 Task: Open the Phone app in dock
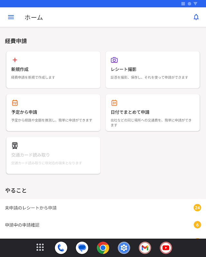[61, 248]
